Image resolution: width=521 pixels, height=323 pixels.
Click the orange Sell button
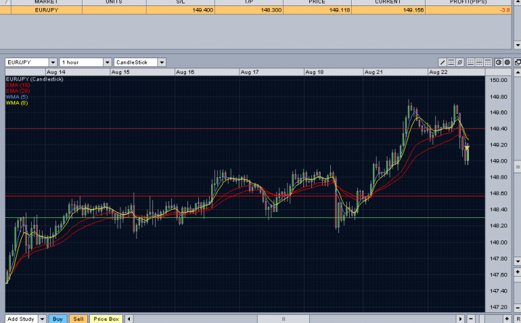pos(78,319)
